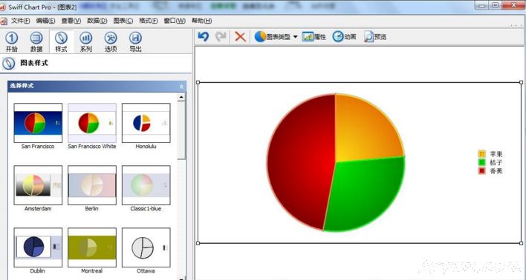Open the 系列 (Series) step

pos(86,41)
